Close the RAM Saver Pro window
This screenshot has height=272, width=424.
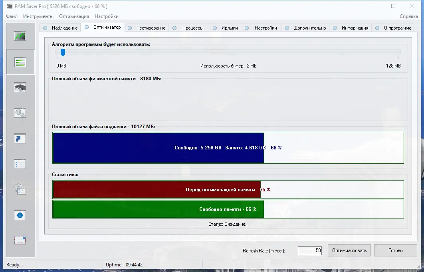[412, 6]
